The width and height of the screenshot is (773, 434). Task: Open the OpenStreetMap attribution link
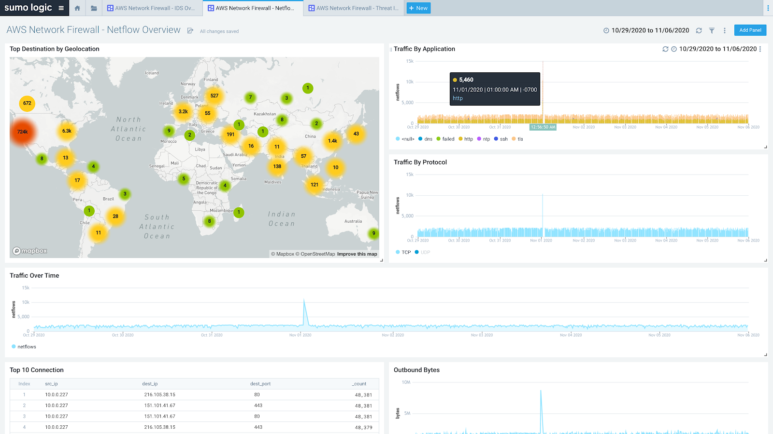(315, 254)
